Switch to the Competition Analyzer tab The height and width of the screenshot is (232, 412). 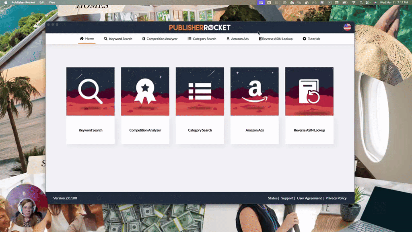click(x=160, y=39)
